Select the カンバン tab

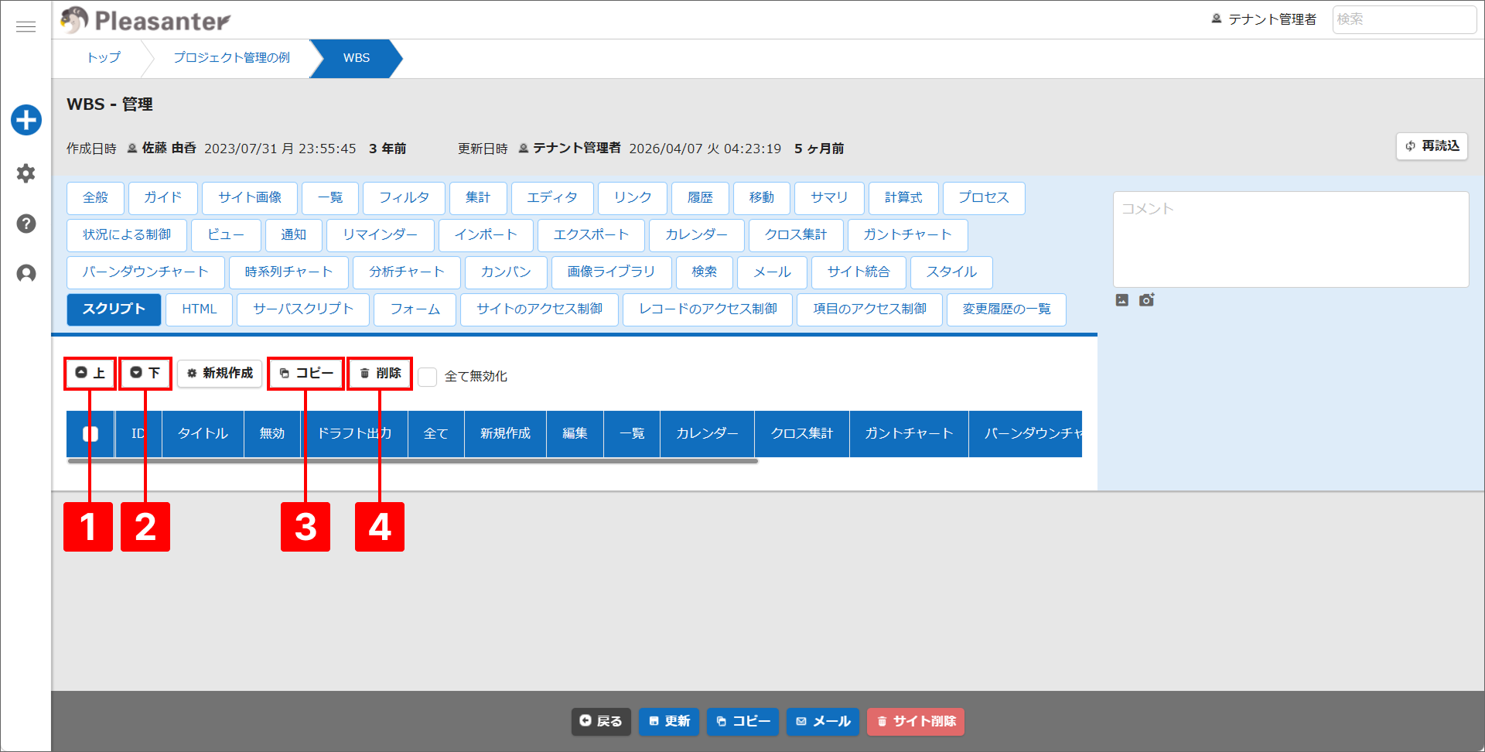point(506,272)
